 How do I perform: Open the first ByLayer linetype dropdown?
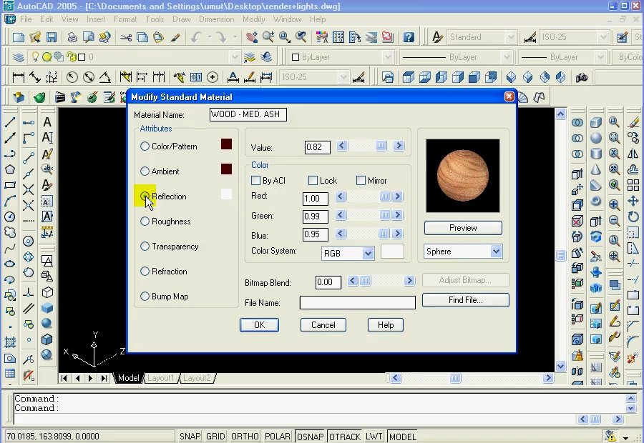(507, 57)
